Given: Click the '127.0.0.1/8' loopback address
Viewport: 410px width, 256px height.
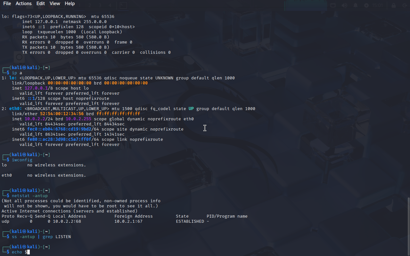Looking at the screenshot, I should click(39, 88).
